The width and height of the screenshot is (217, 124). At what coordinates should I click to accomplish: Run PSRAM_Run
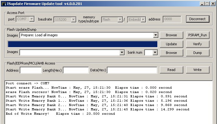point(197,35)
